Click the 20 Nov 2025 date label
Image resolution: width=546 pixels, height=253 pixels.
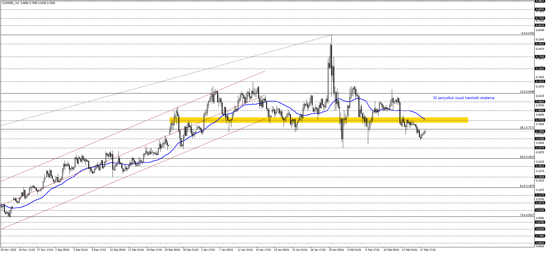[x=8, y=250]
